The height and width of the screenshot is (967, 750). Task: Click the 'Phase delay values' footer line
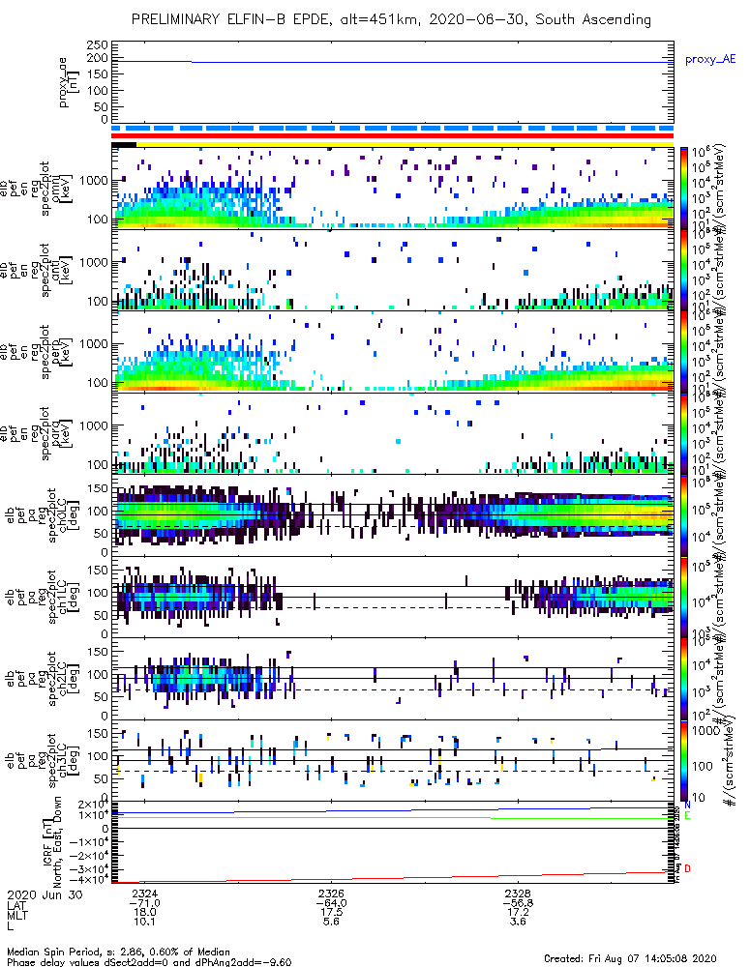pyautogui.click(x=149, y=962)
